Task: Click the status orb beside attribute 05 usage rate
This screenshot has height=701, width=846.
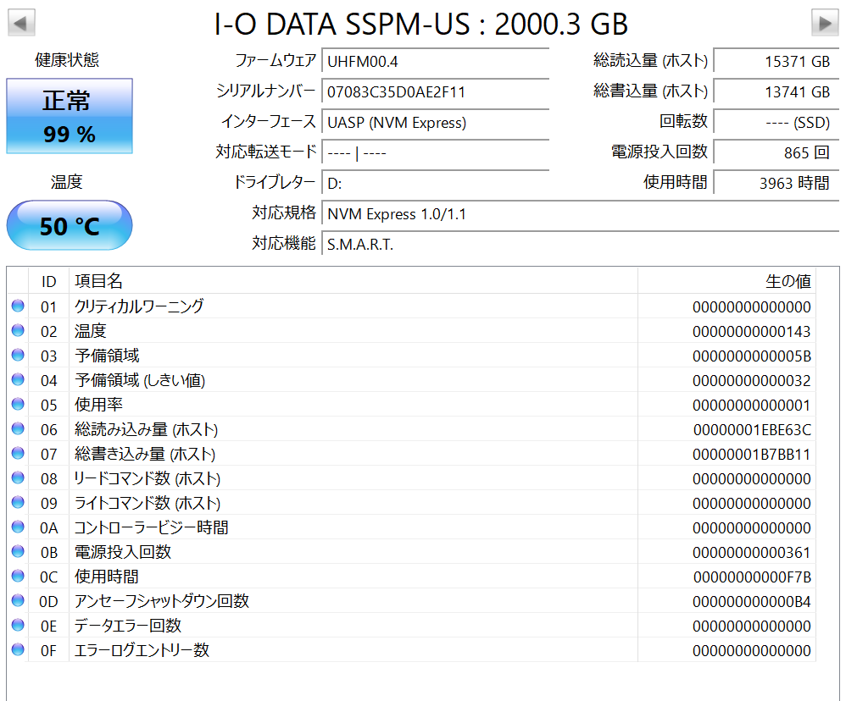Action: tap(18, 405)
